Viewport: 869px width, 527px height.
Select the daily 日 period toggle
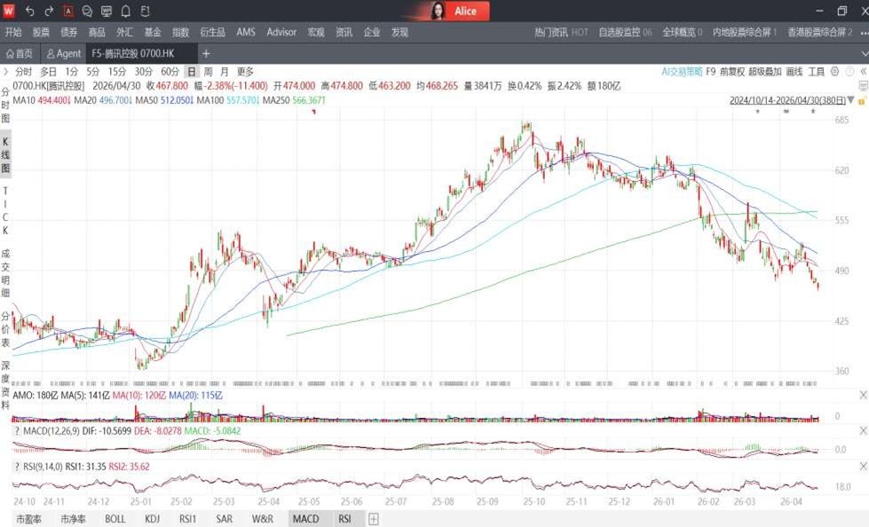191,72
